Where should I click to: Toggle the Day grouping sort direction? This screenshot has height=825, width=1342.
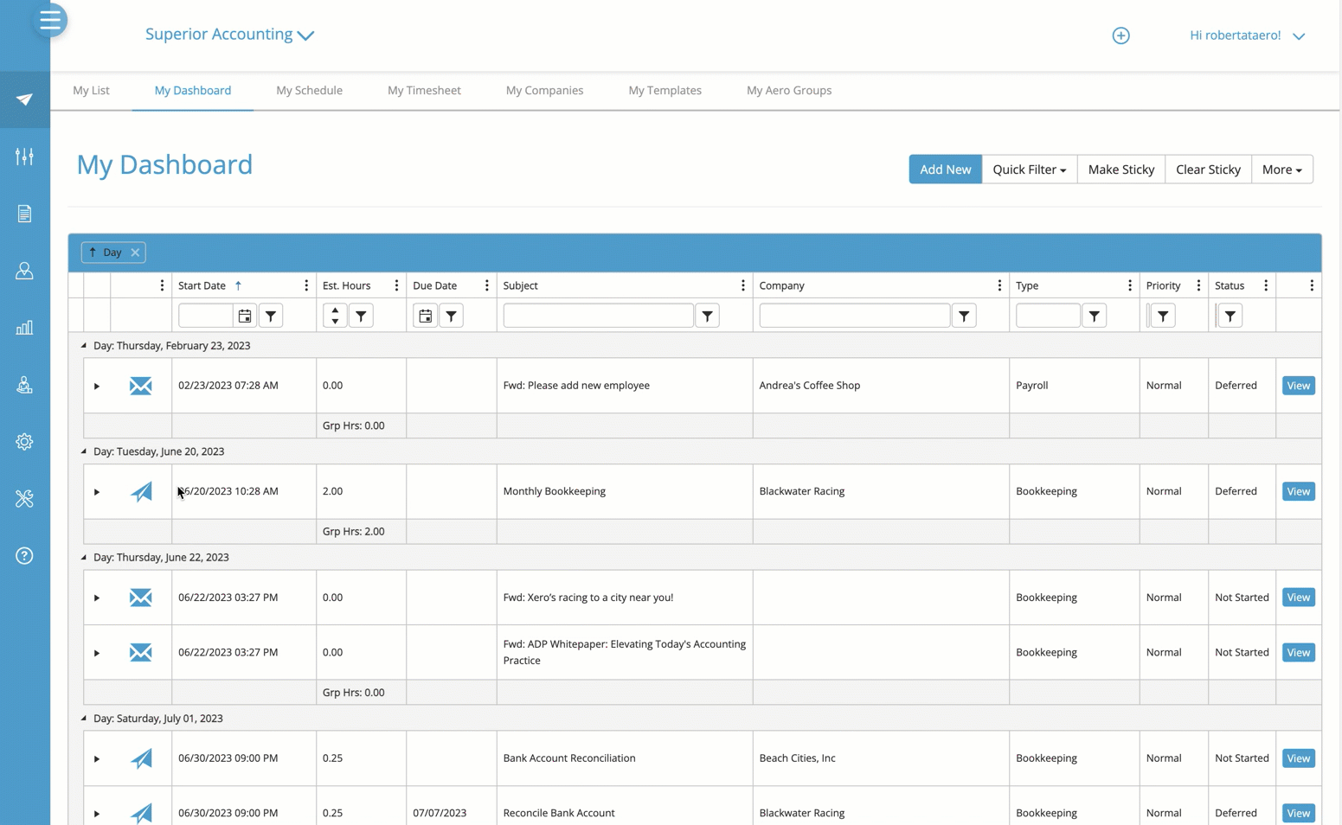coord(93,253)
